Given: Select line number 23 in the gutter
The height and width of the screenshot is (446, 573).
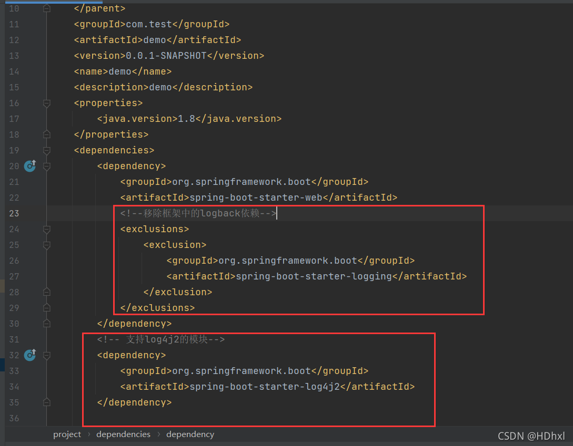Looking at the screenshot, I should [x=14, y=213].
